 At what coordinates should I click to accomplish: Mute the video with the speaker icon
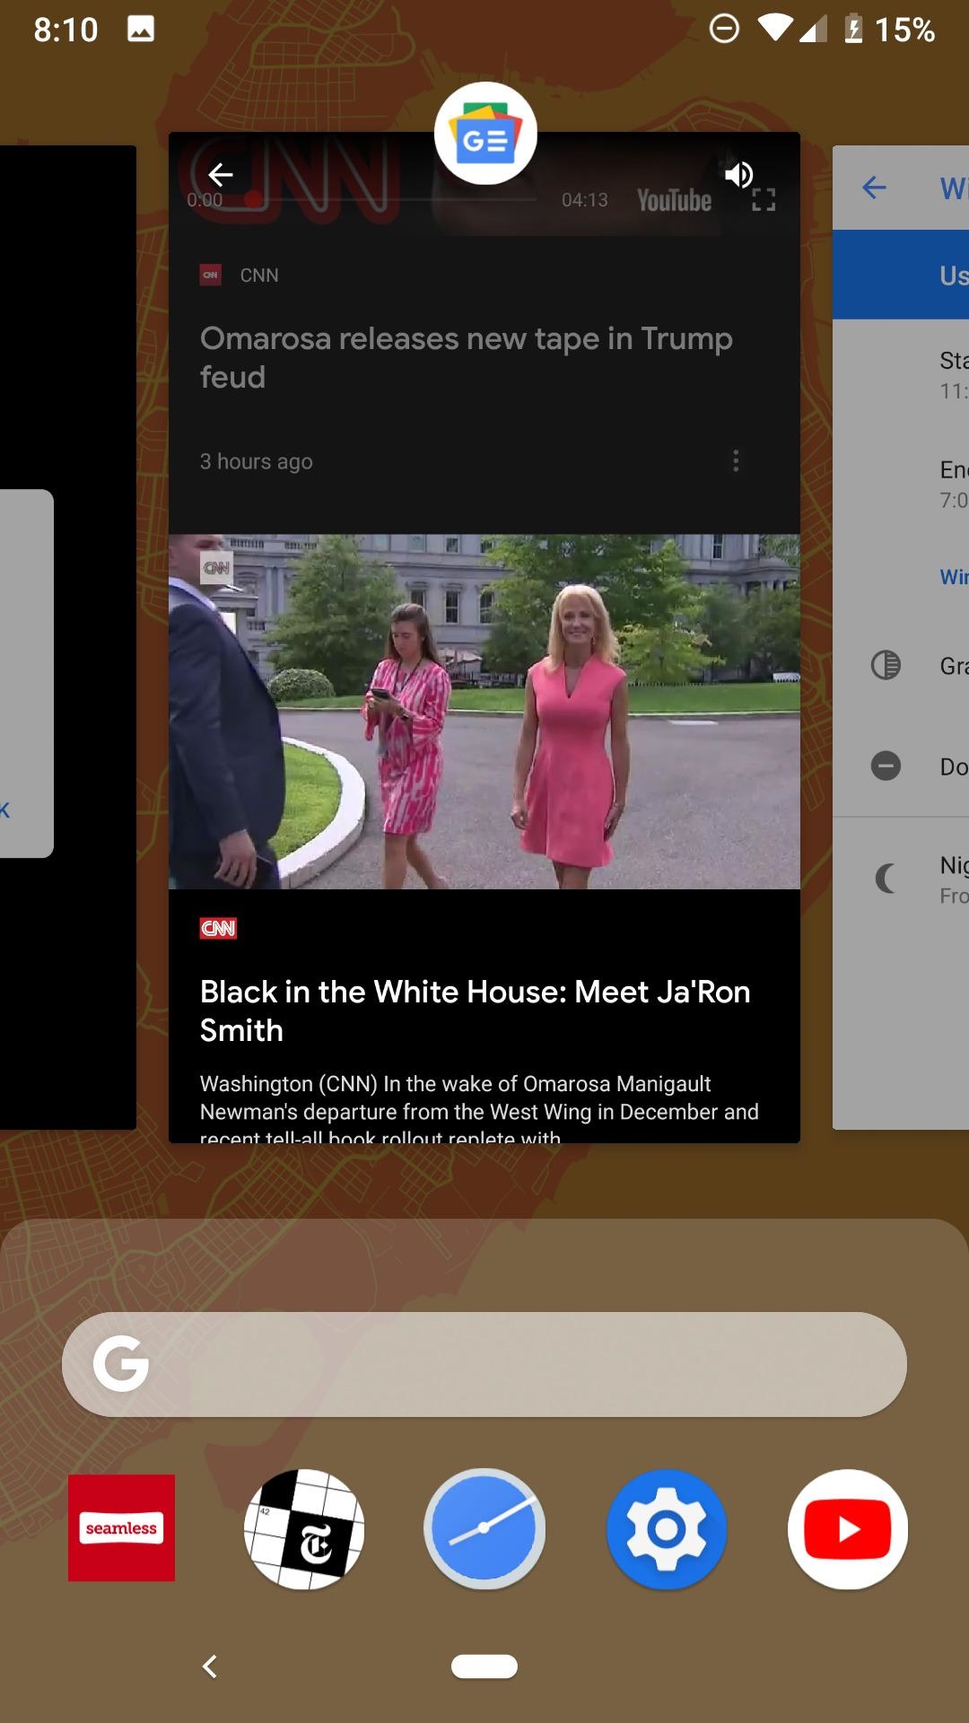739,174
